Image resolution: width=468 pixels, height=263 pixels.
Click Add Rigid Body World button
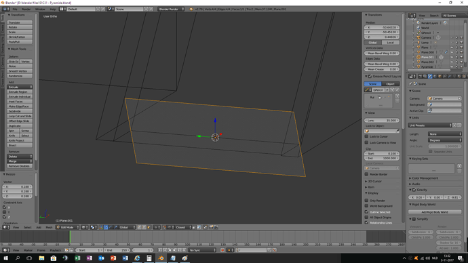click(435, 212)
